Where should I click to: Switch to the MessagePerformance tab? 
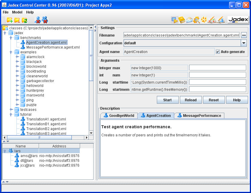(199, 116)
